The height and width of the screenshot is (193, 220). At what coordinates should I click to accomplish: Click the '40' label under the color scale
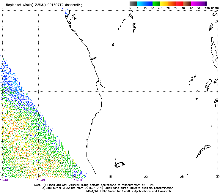point(191,8)
